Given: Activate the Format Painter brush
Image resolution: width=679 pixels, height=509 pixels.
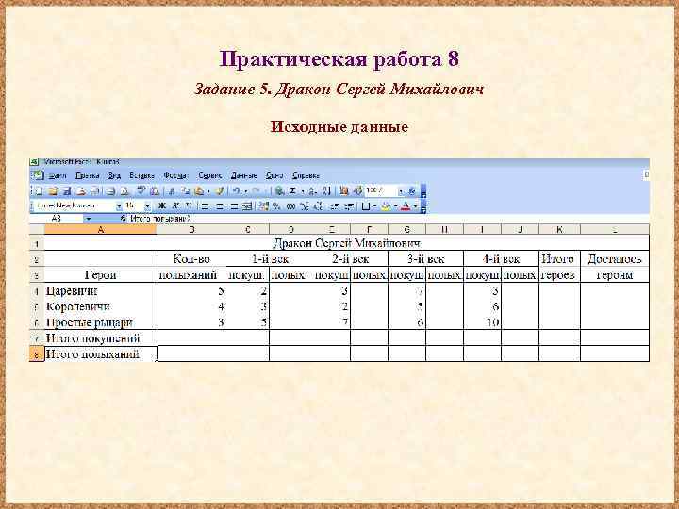Looking at the screenshot, I should coord(220,190).
